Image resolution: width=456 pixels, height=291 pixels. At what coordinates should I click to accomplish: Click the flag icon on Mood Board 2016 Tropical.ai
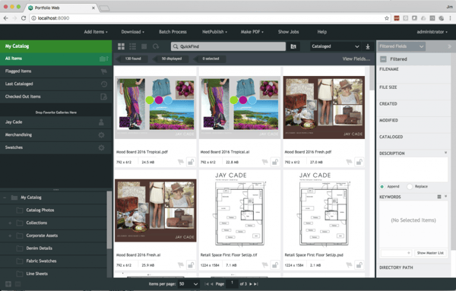click(x=264, y=162)
